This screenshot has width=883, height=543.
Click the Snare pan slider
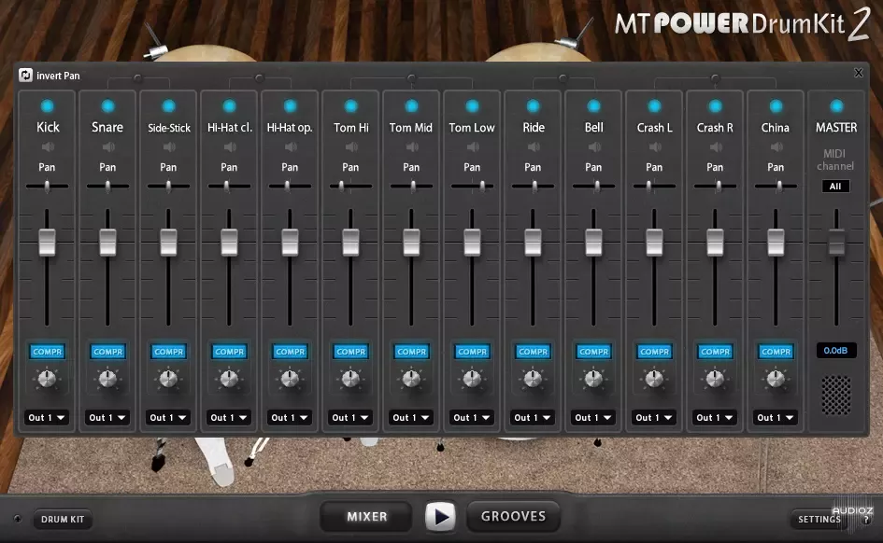(x=107, y=186)
